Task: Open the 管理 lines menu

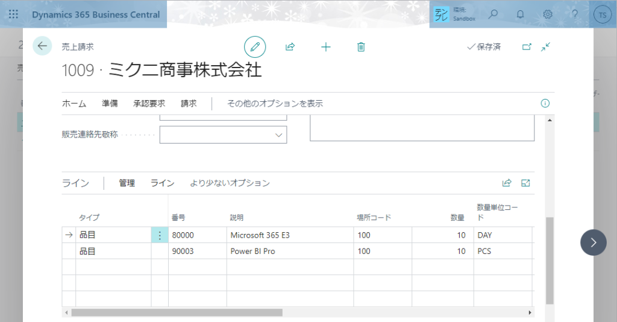Action: (127, 183)
